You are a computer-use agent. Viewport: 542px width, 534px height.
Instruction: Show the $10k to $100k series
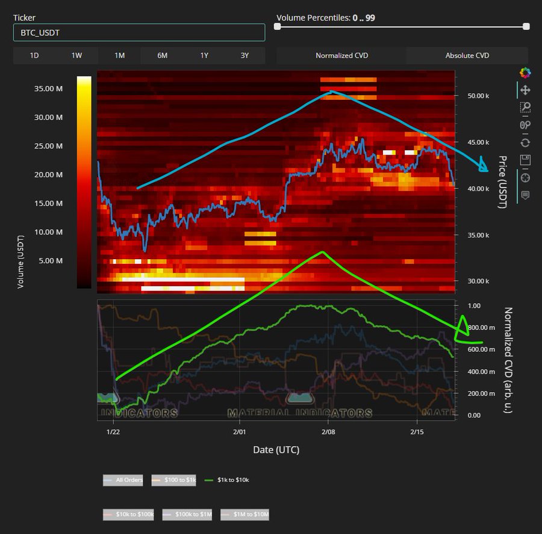click(128, 514)
